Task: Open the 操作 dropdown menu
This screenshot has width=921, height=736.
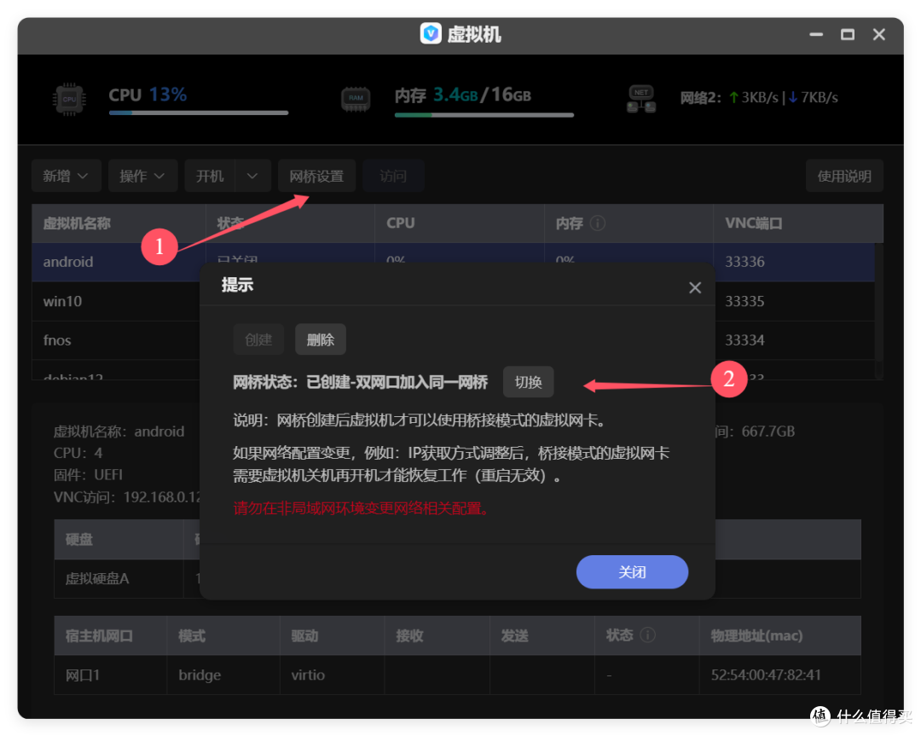Action: (x=142, y=176)
